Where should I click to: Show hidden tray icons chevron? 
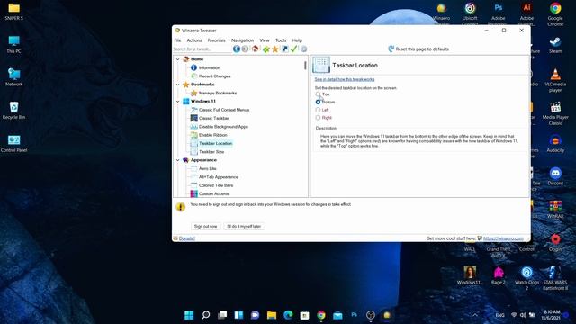475,315
